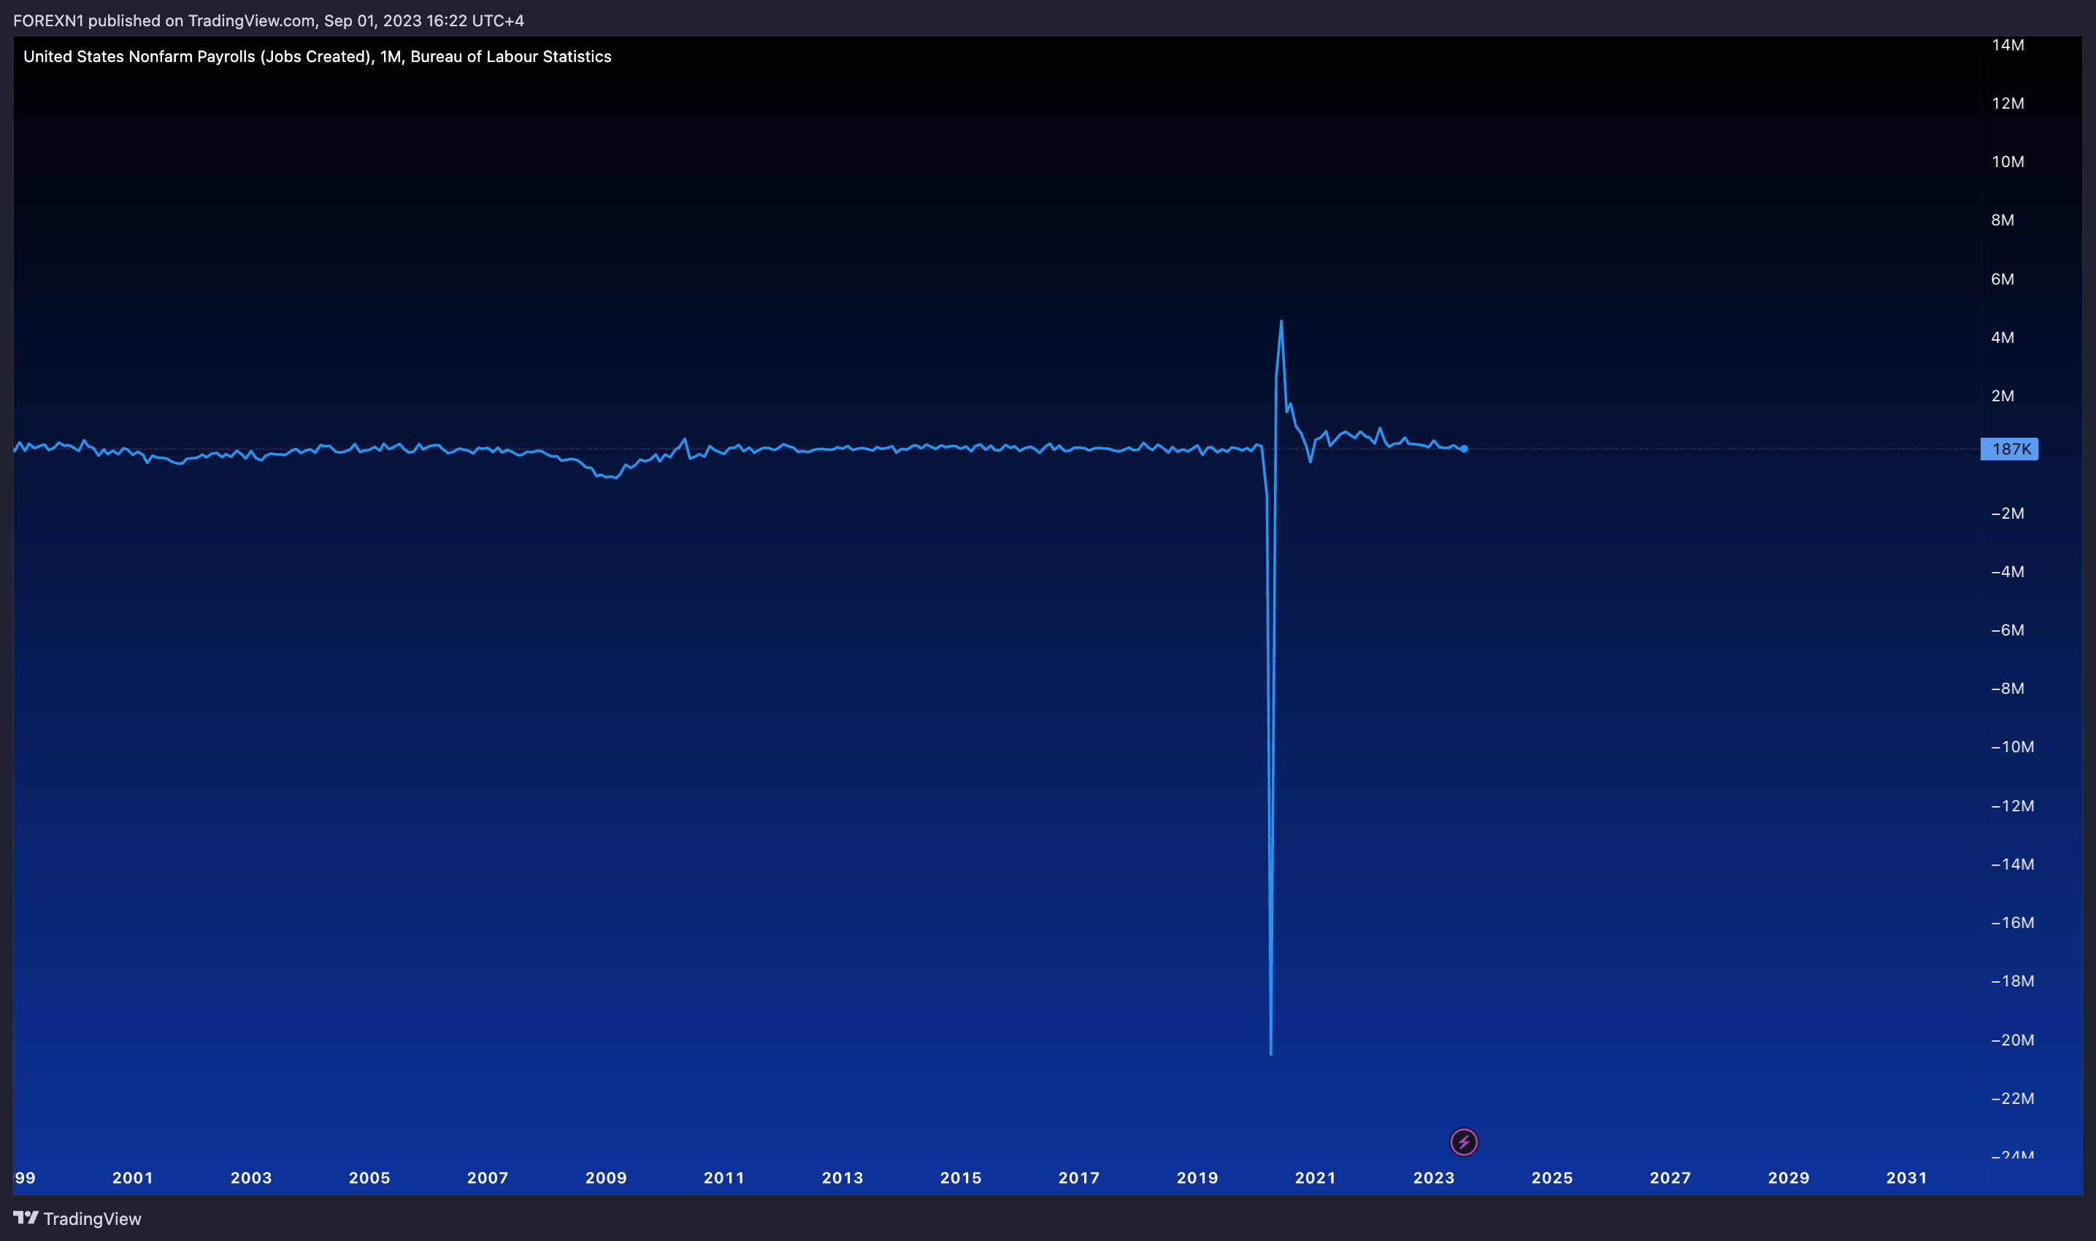Click the −10M label on the price axis
The image size is (2096, 1241).
point(2012,747)
